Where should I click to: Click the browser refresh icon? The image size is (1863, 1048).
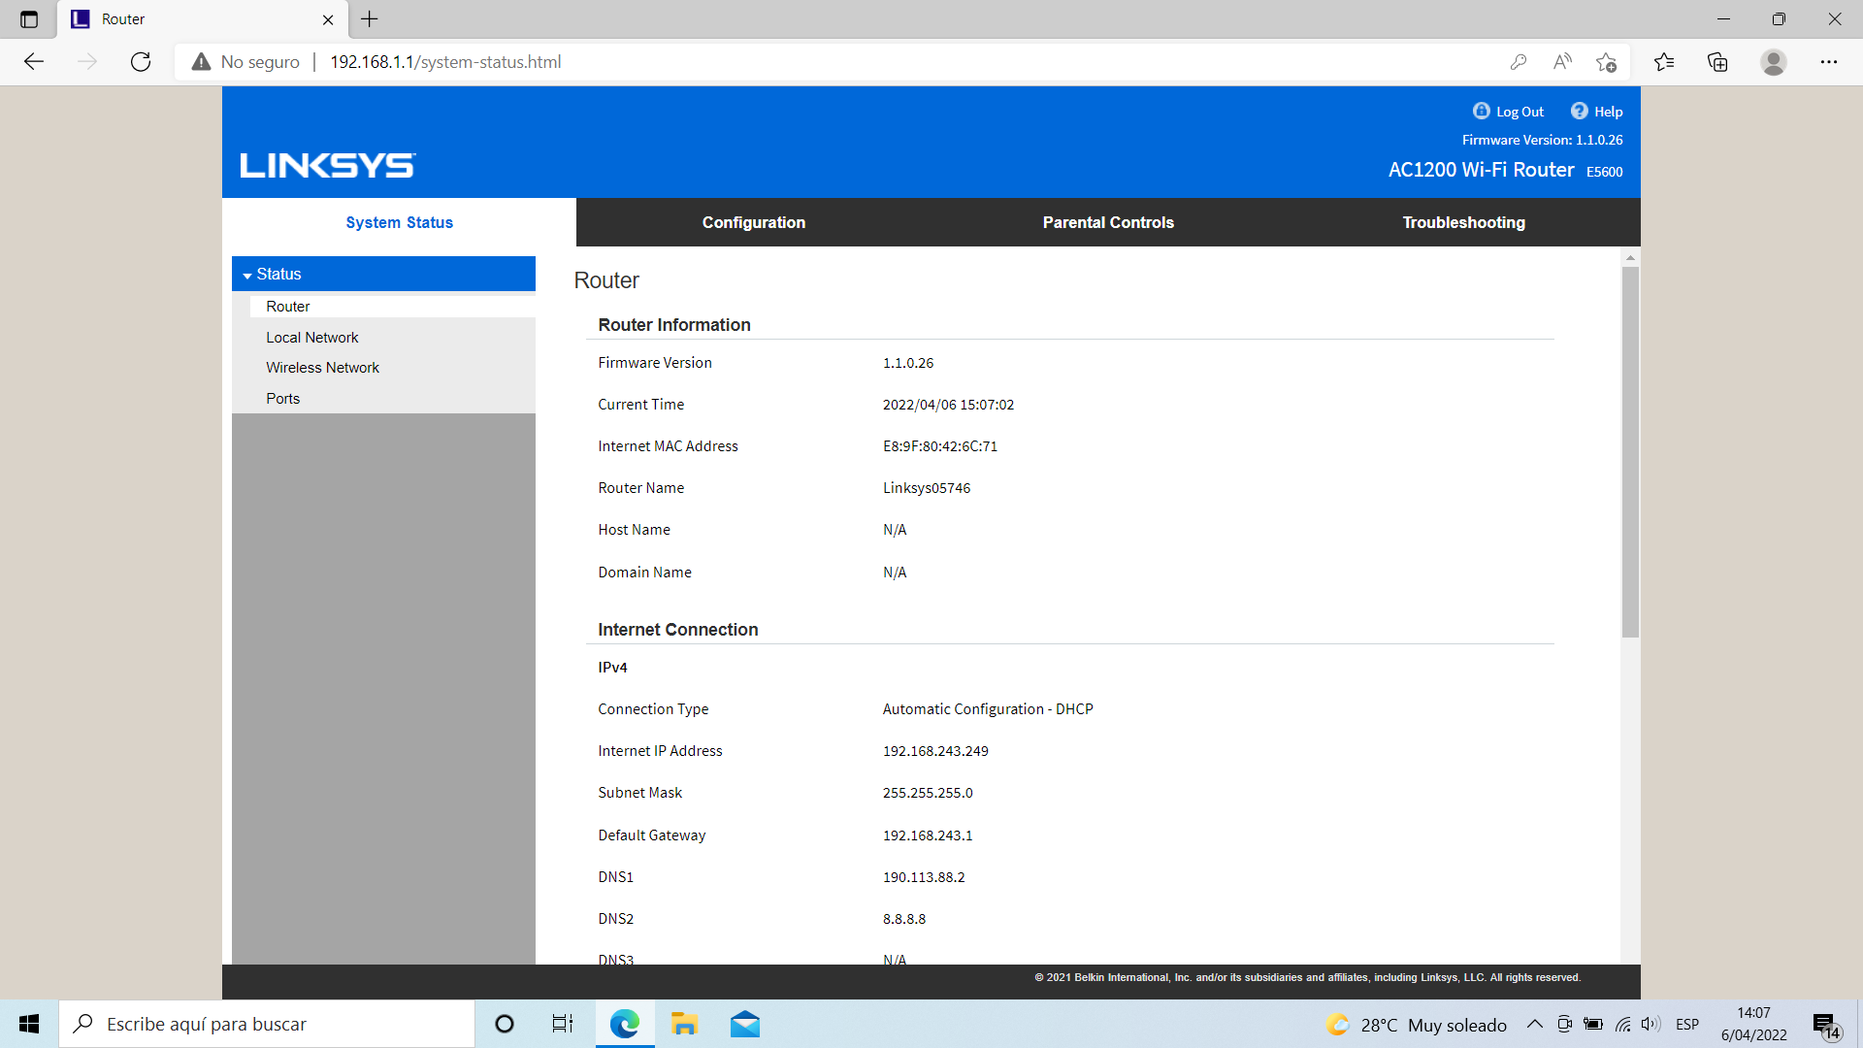(x=141, y=62)
